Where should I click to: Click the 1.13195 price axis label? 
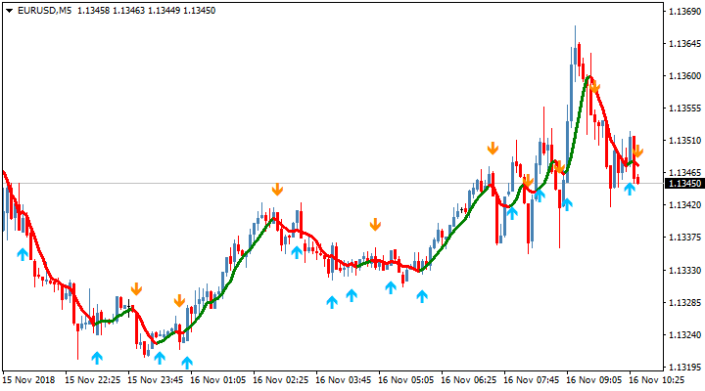click(684, 368)
